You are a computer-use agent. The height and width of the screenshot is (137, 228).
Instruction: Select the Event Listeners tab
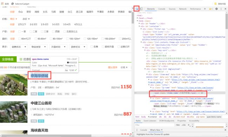click(150, 121)
